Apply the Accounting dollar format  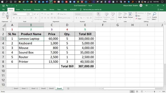[76, 18]
